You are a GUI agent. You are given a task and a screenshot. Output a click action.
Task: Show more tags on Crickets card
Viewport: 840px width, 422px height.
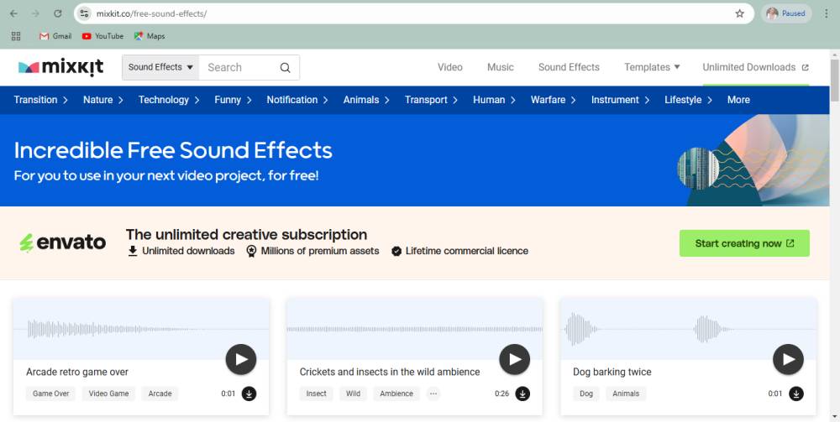click(x=433, y=393)
